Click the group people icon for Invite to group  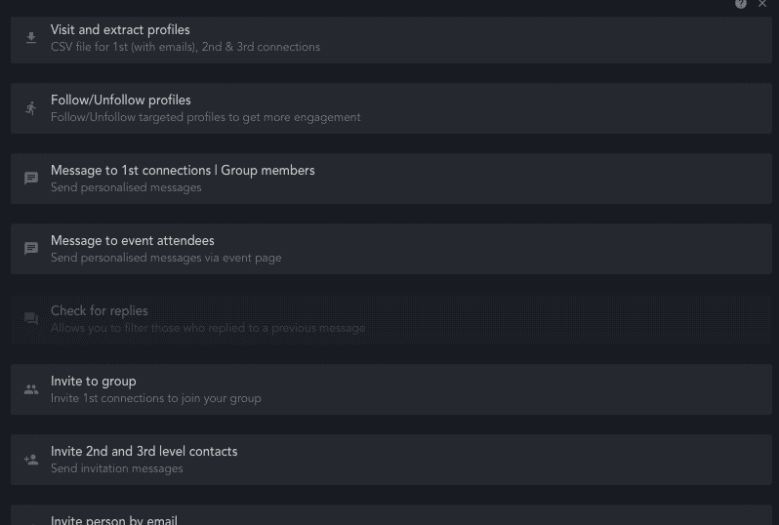click(x=31, y=389)
